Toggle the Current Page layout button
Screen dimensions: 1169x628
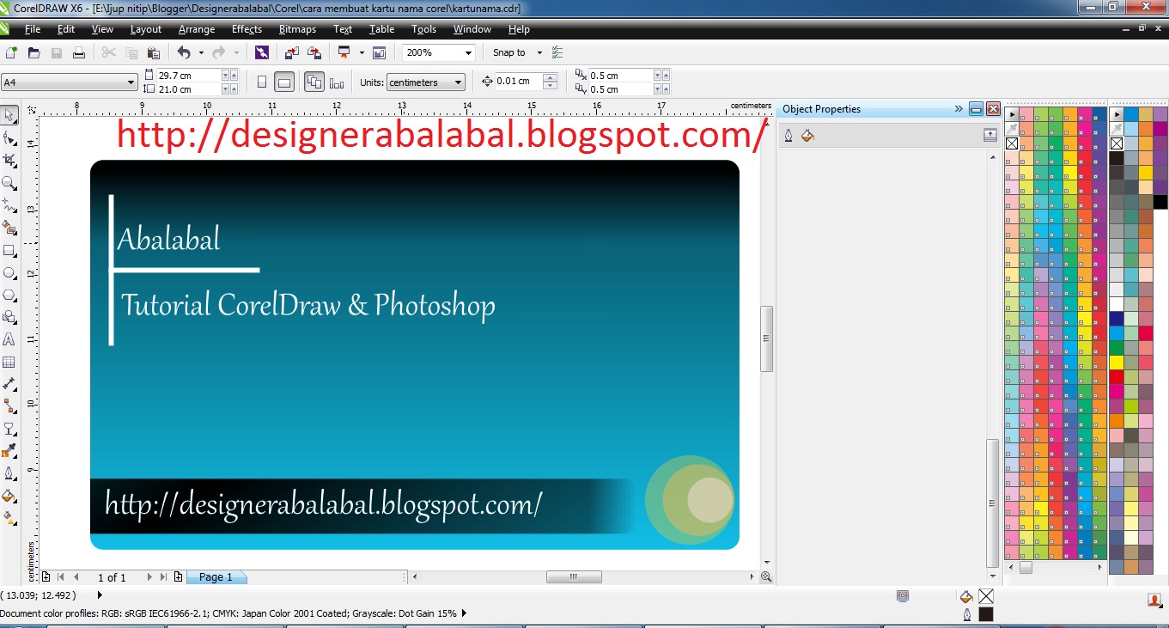337,82
